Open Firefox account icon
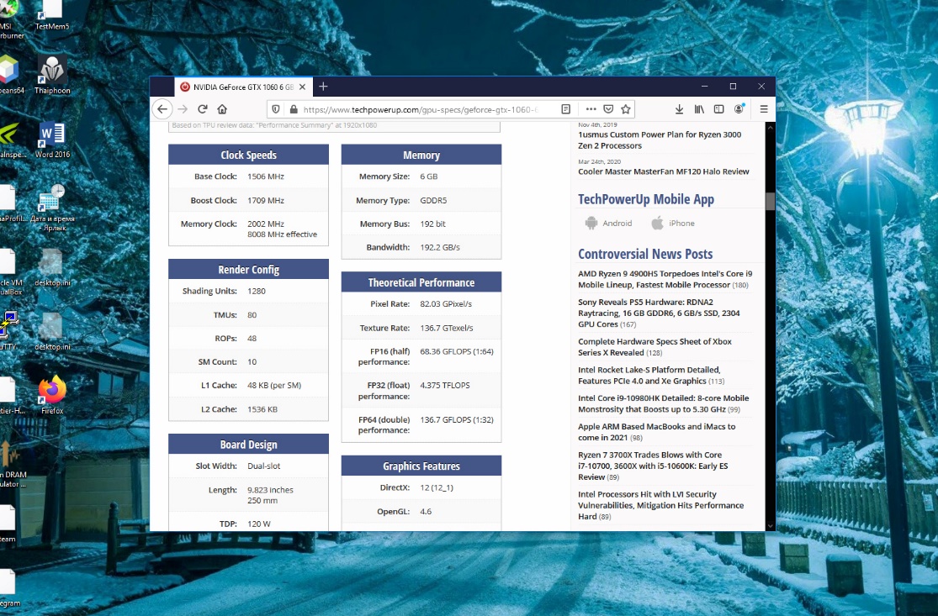 (739, 109)
